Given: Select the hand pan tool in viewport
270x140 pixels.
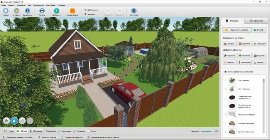Looking at the screenshot, I should [x=14, y=121].
